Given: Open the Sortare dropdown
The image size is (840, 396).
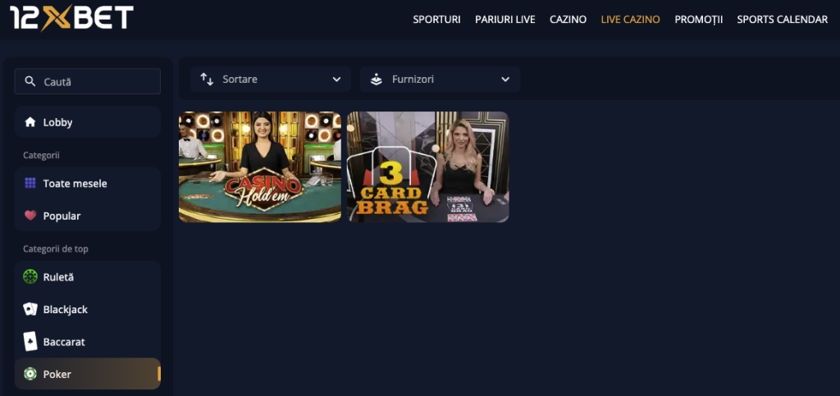Looking at the screenshot, I should pos(271,80).
